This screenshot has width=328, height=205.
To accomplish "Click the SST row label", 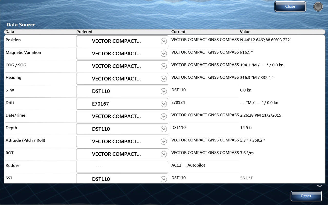I will point(9,178).
